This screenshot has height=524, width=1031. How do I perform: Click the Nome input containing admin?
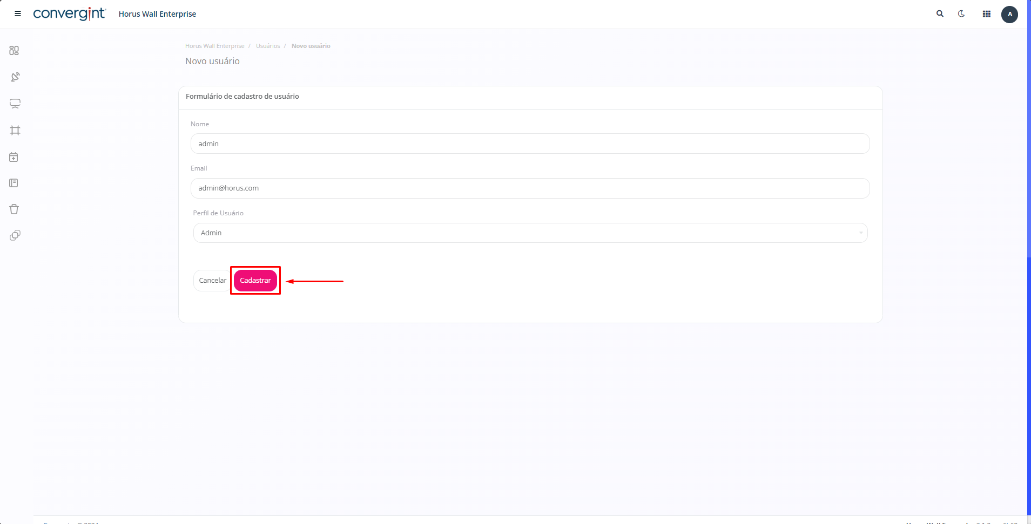[x=530, y=144]
